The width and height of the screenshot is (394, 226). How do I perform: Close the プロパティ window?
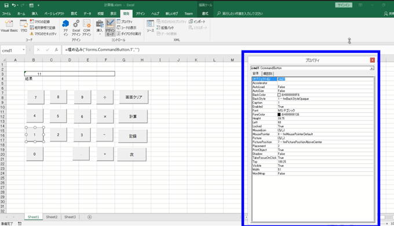[373, 60]
